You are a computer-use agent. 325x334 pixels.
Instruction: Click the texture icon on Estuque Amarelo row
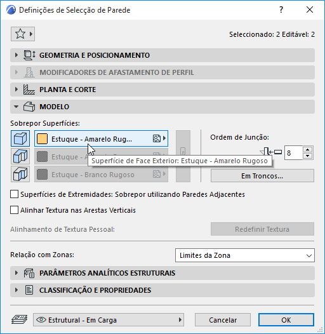click(157, 138)
